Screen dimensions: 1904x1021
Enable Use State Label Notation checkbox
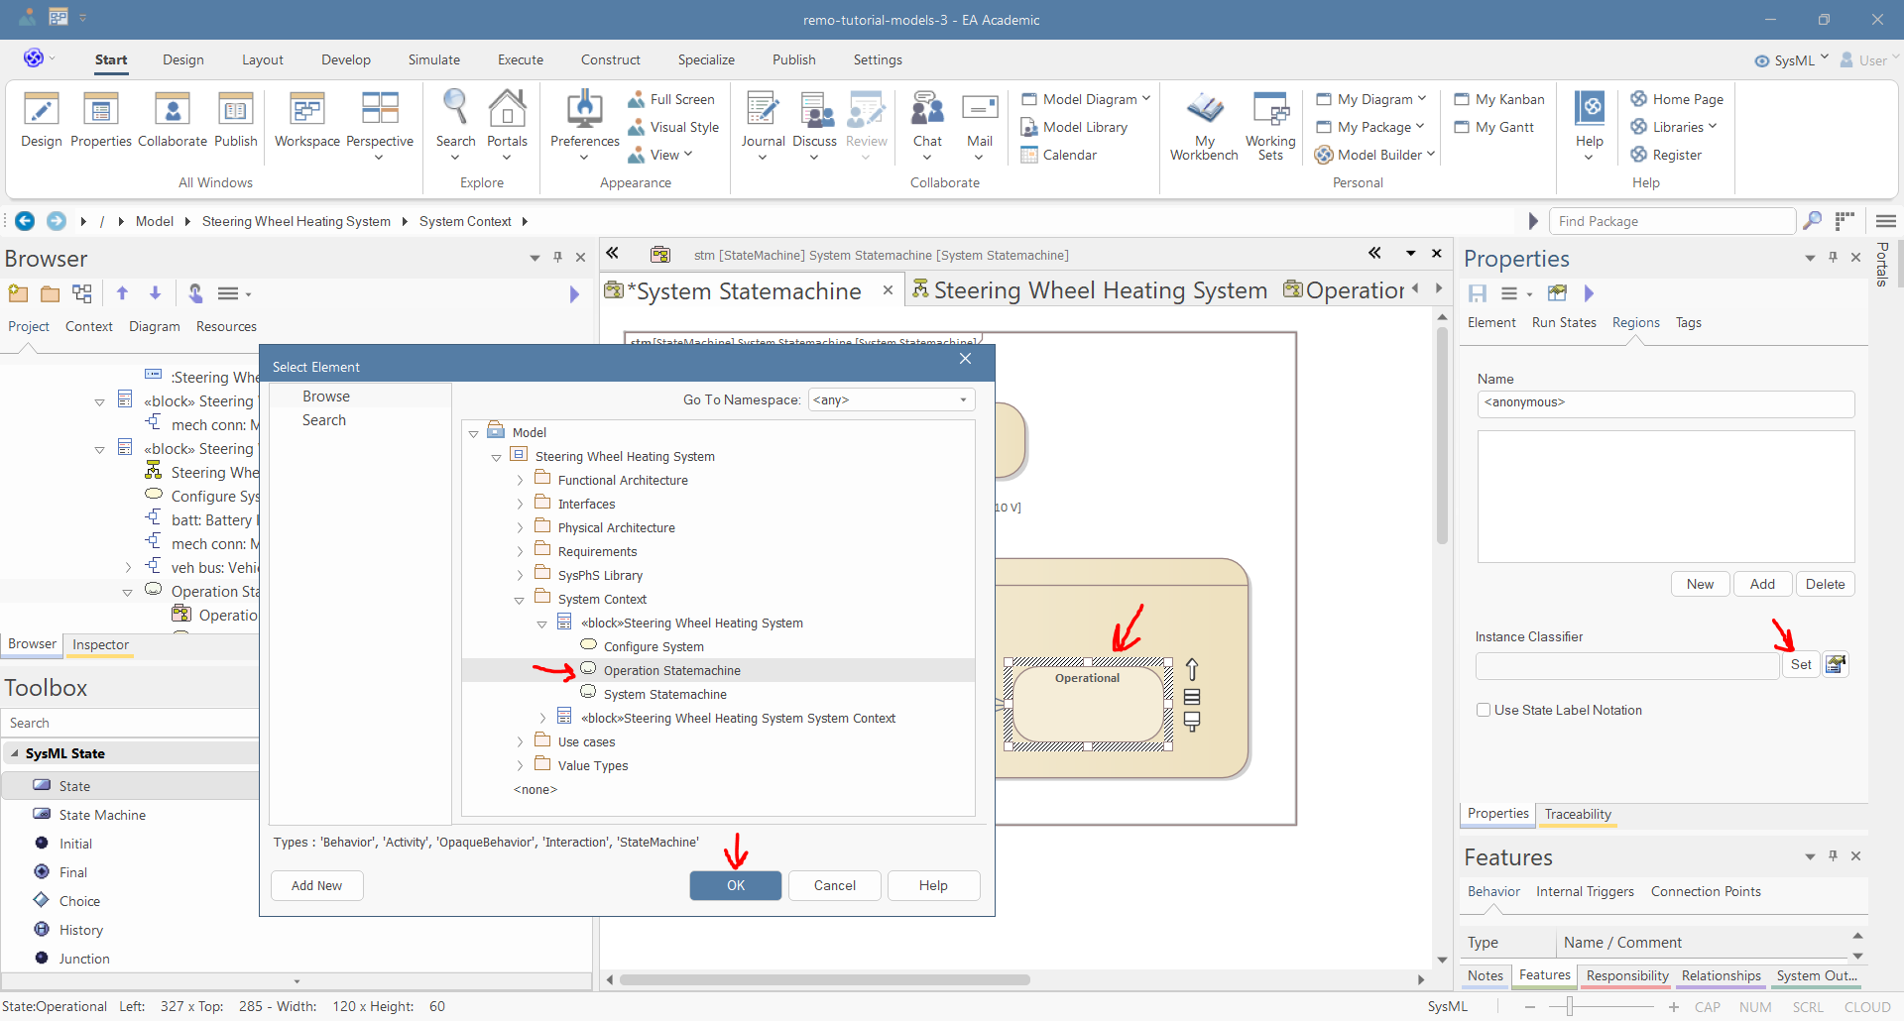[1484, 711]
